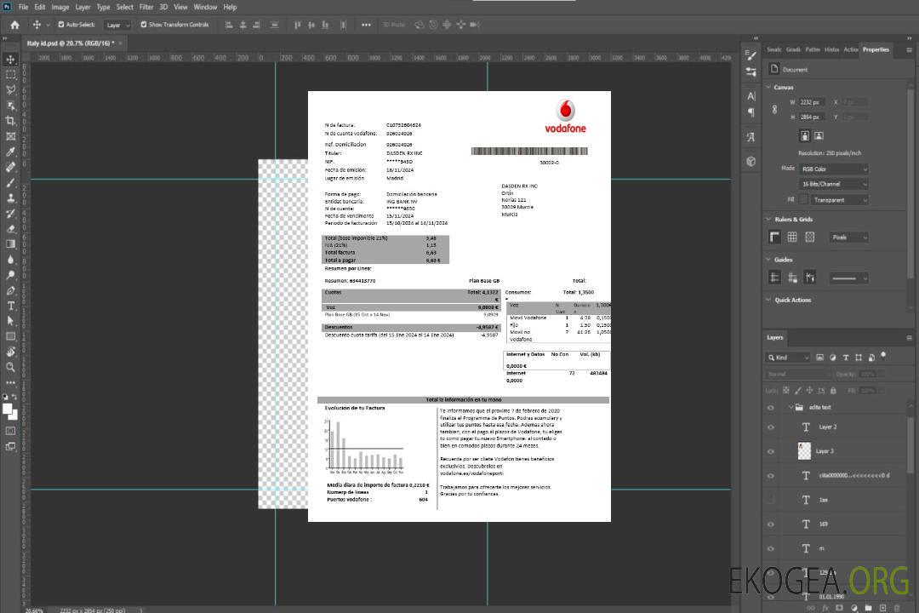This screenshot has width=919, height=613.
Task: Open the ruler units Pixels dropdown
Action: [x=849, y=238]
